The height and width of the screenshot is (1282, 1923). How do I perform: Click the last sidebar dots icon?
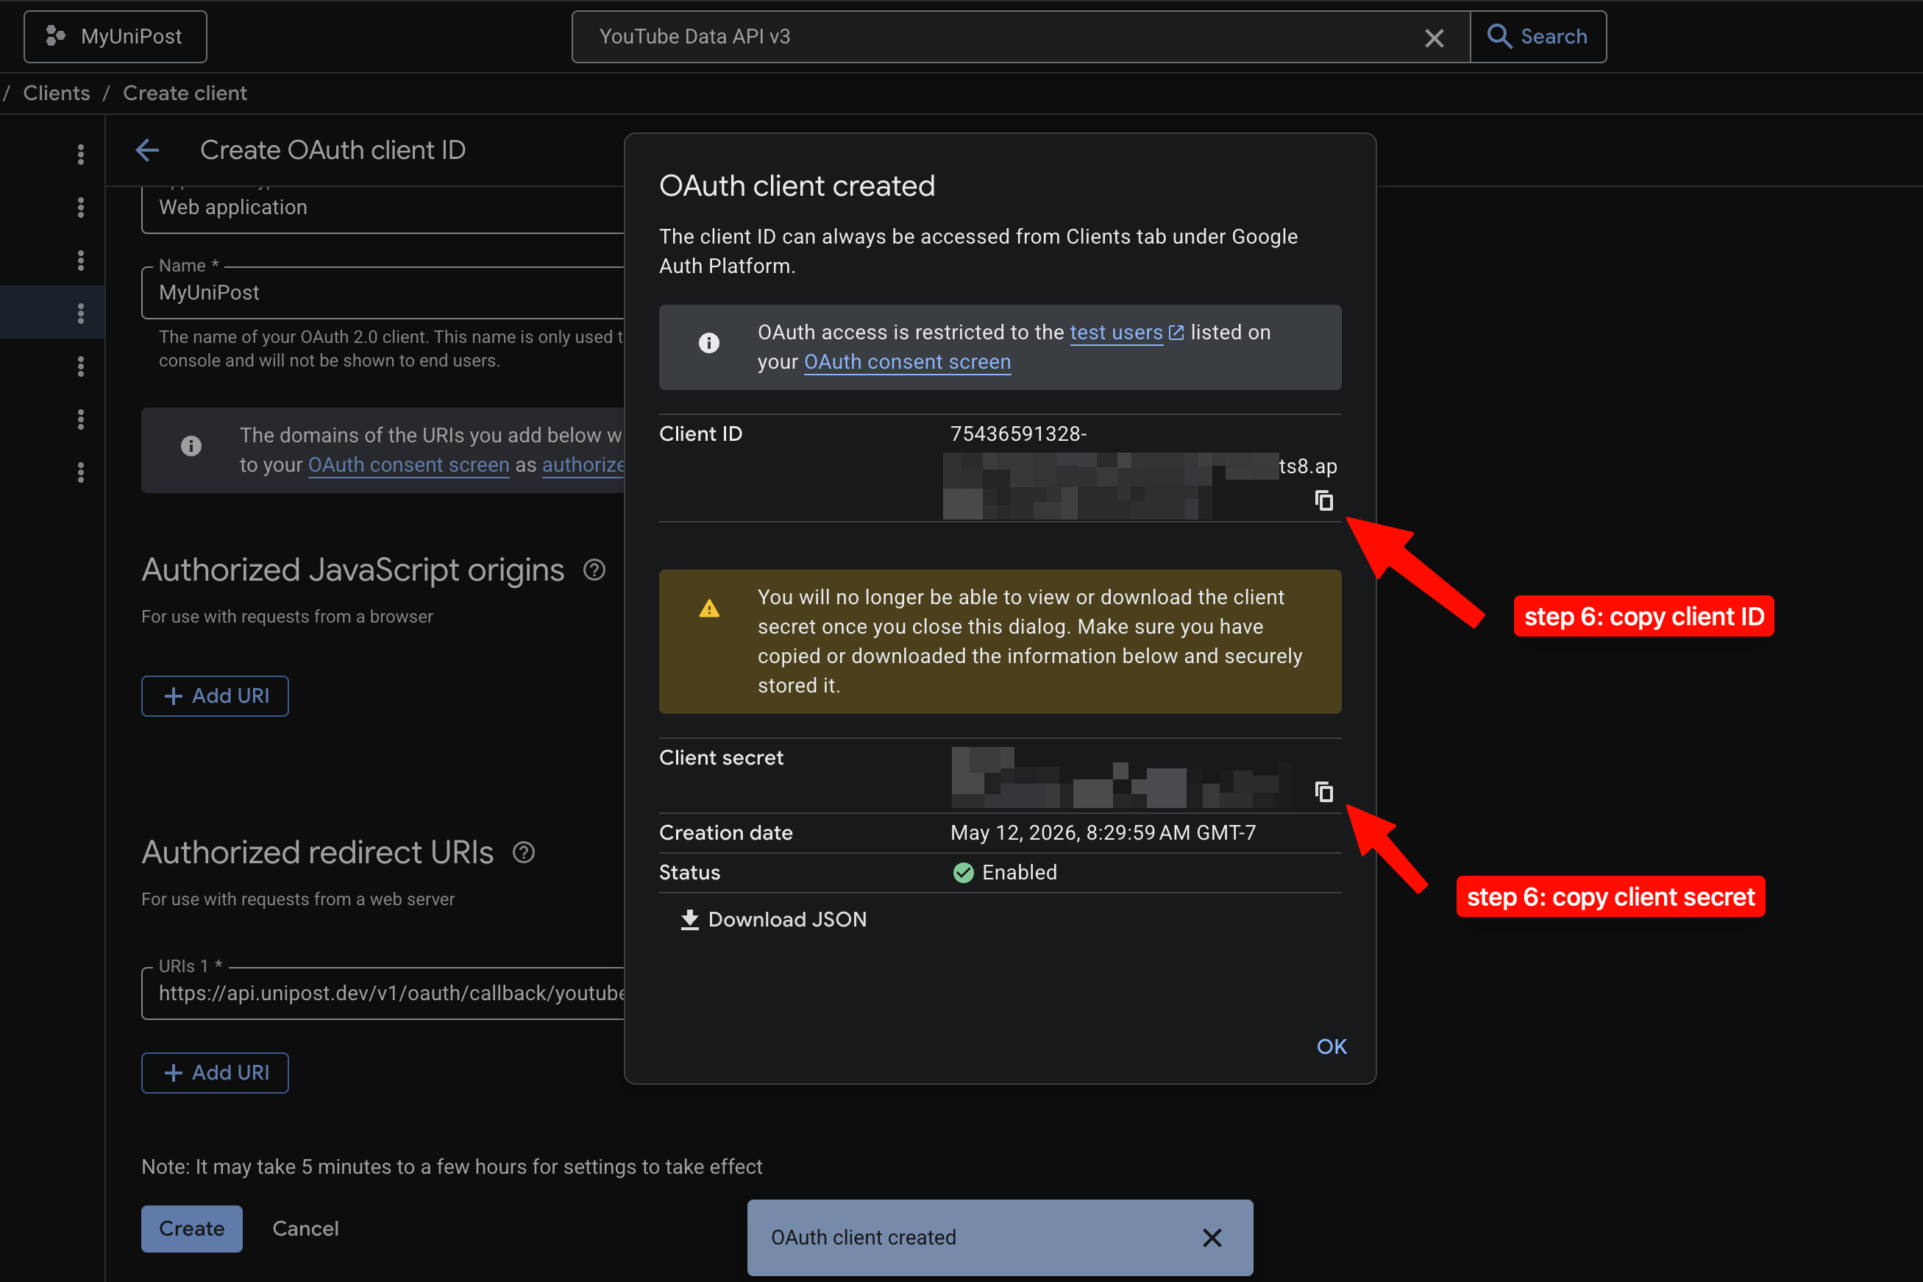80,472
